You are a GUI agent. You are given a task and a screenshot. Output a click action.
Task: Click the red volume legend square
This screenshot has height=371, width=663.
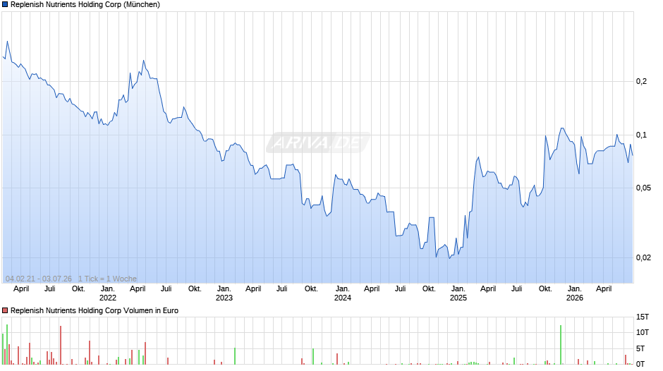tap(5, 310)
